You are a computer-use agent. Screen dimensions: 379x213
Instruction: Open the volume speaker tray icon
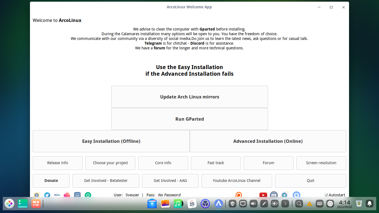click(254, 204)
